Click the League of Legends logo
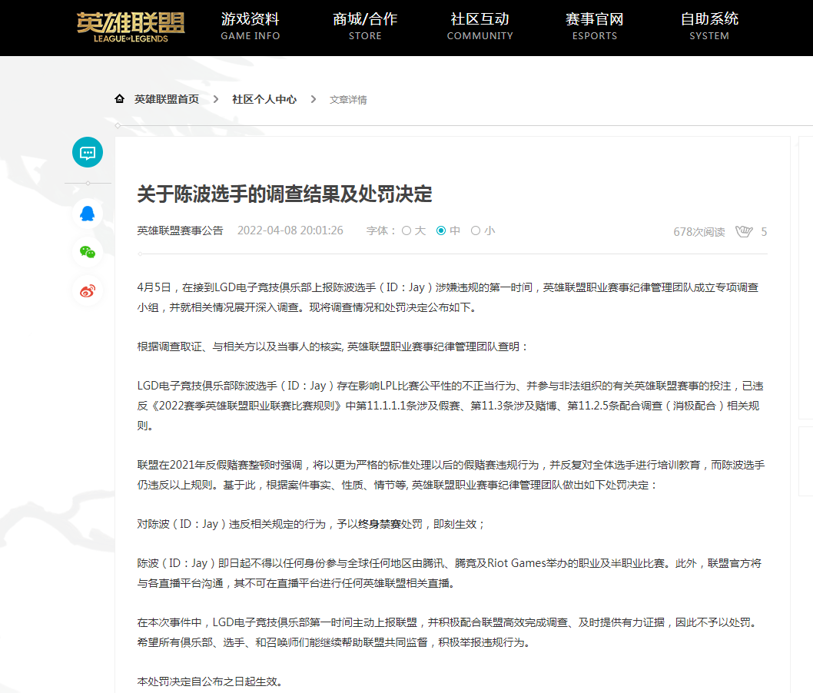Screen dimensions: 813x693 click(131, 26)
